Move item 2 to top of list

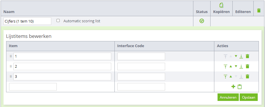coord(225,67)
